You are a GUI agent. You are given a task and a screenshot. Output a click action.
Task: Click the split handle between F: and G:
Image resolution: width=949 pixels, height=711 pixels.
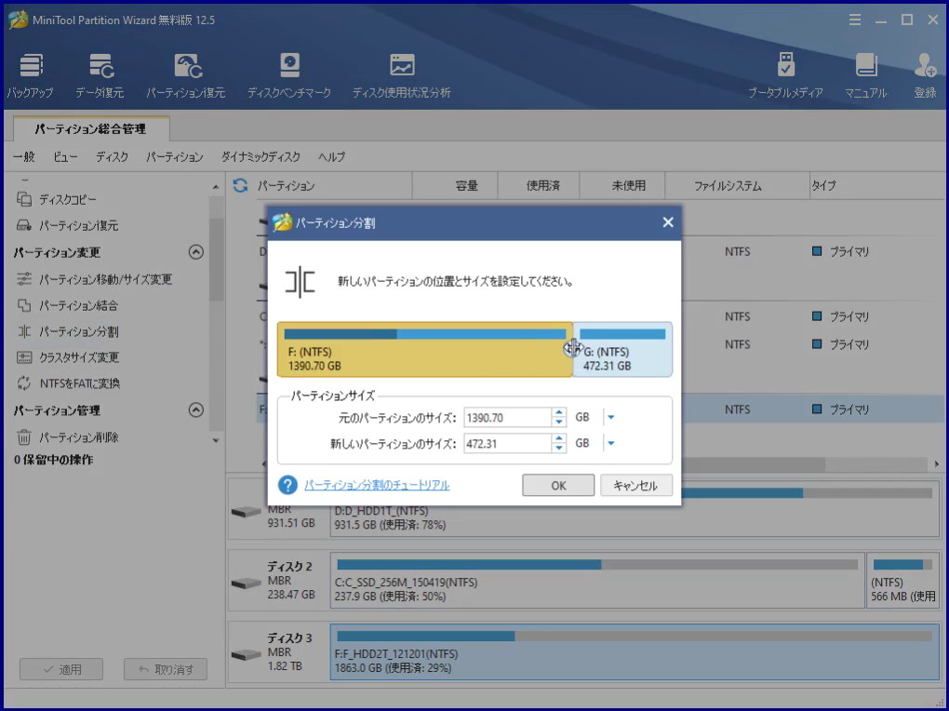(x=572, y=348)
